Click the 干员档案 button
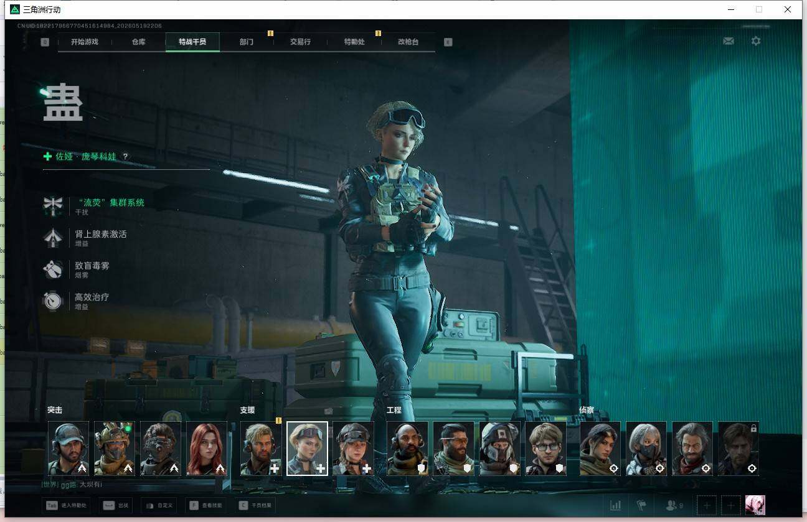The width and height of the screenshot is (807, 522). [x=256, y=505]
